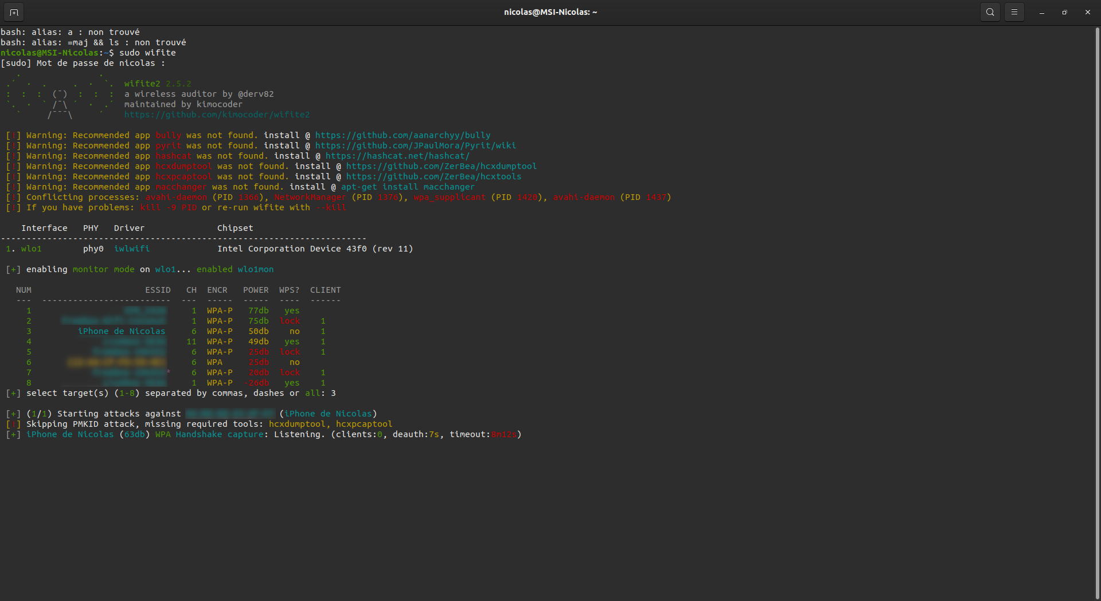Maximize the terminal window
This screenshot has height=601, width=1101.
[1065, 12]
